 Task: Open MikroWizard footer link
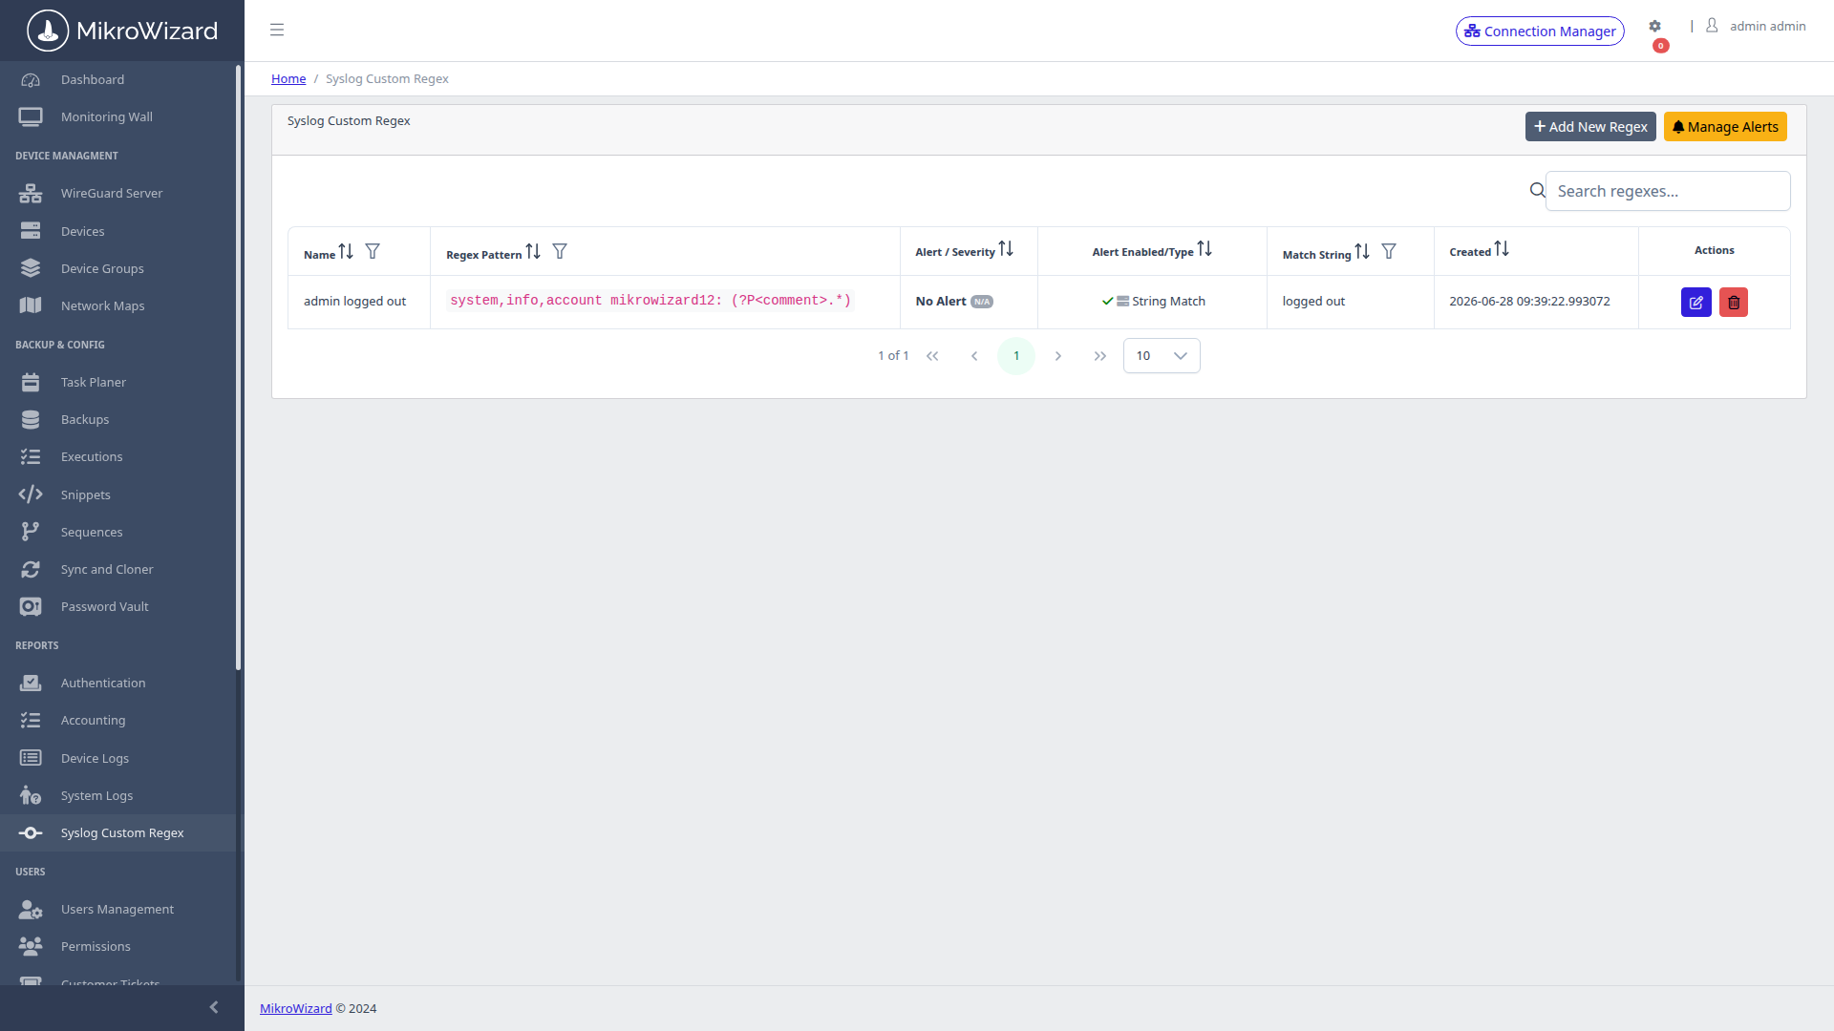coord(296,1009)
